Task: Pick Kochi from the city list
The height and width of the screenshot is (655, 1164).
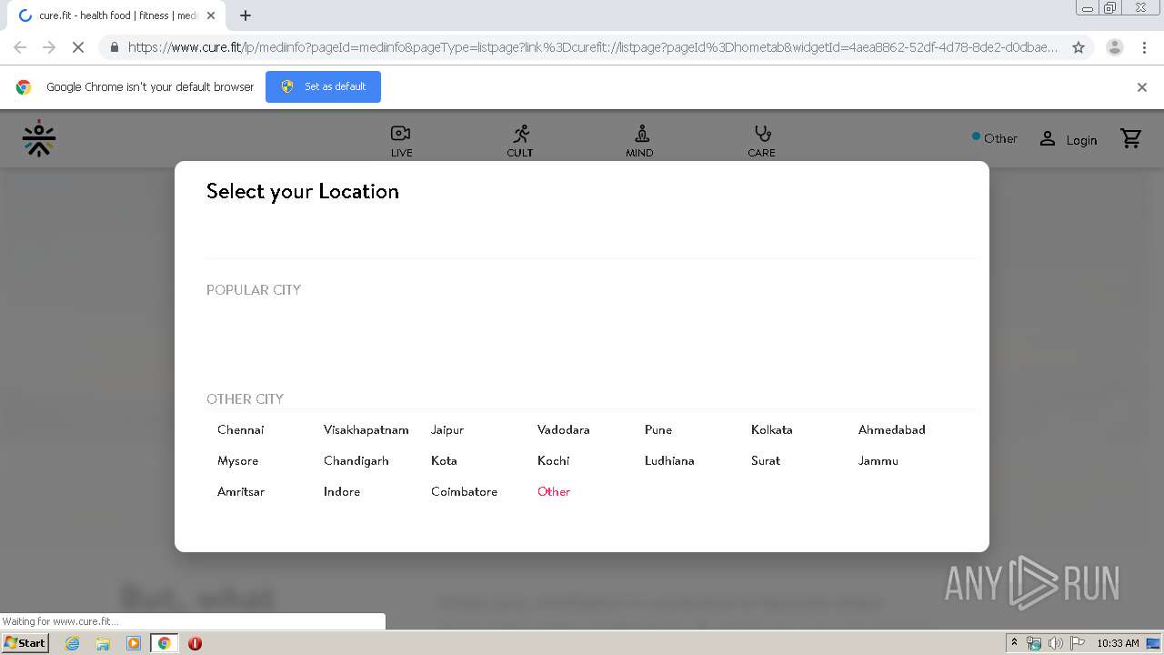Action: coord(553,460)
